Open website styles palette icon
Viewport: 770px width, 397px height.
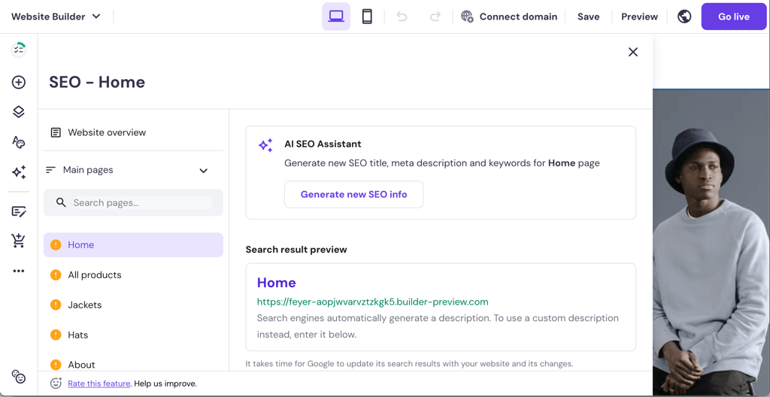pos(19,142)
